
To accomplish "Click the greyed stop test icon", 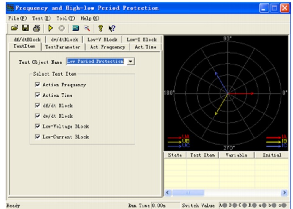I will [62, 28].
